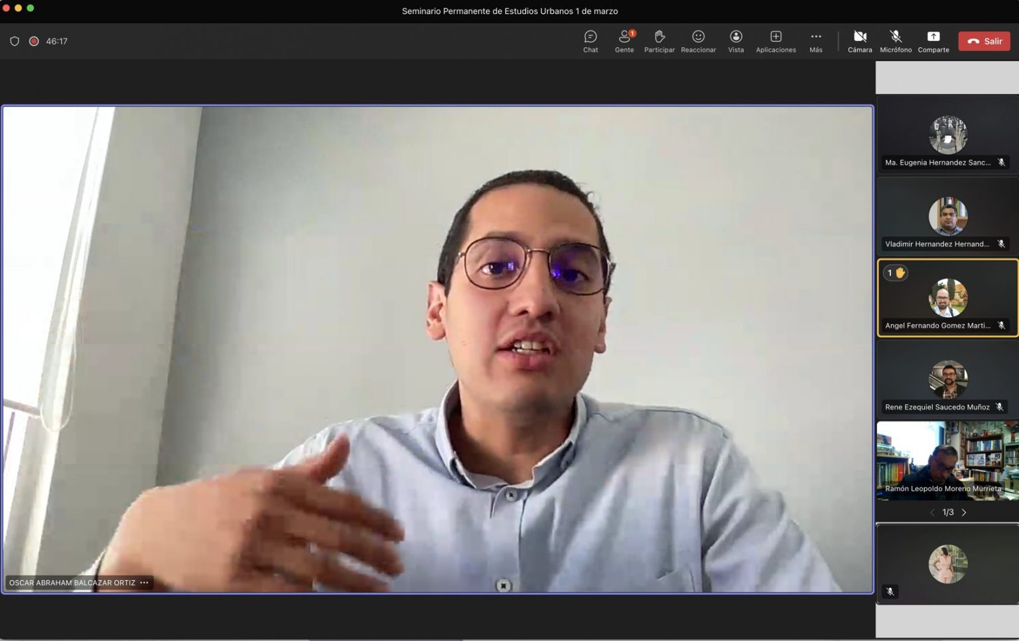Open the Gente participants list
This screenshot has height=641, width=1019.
point(624,41)
